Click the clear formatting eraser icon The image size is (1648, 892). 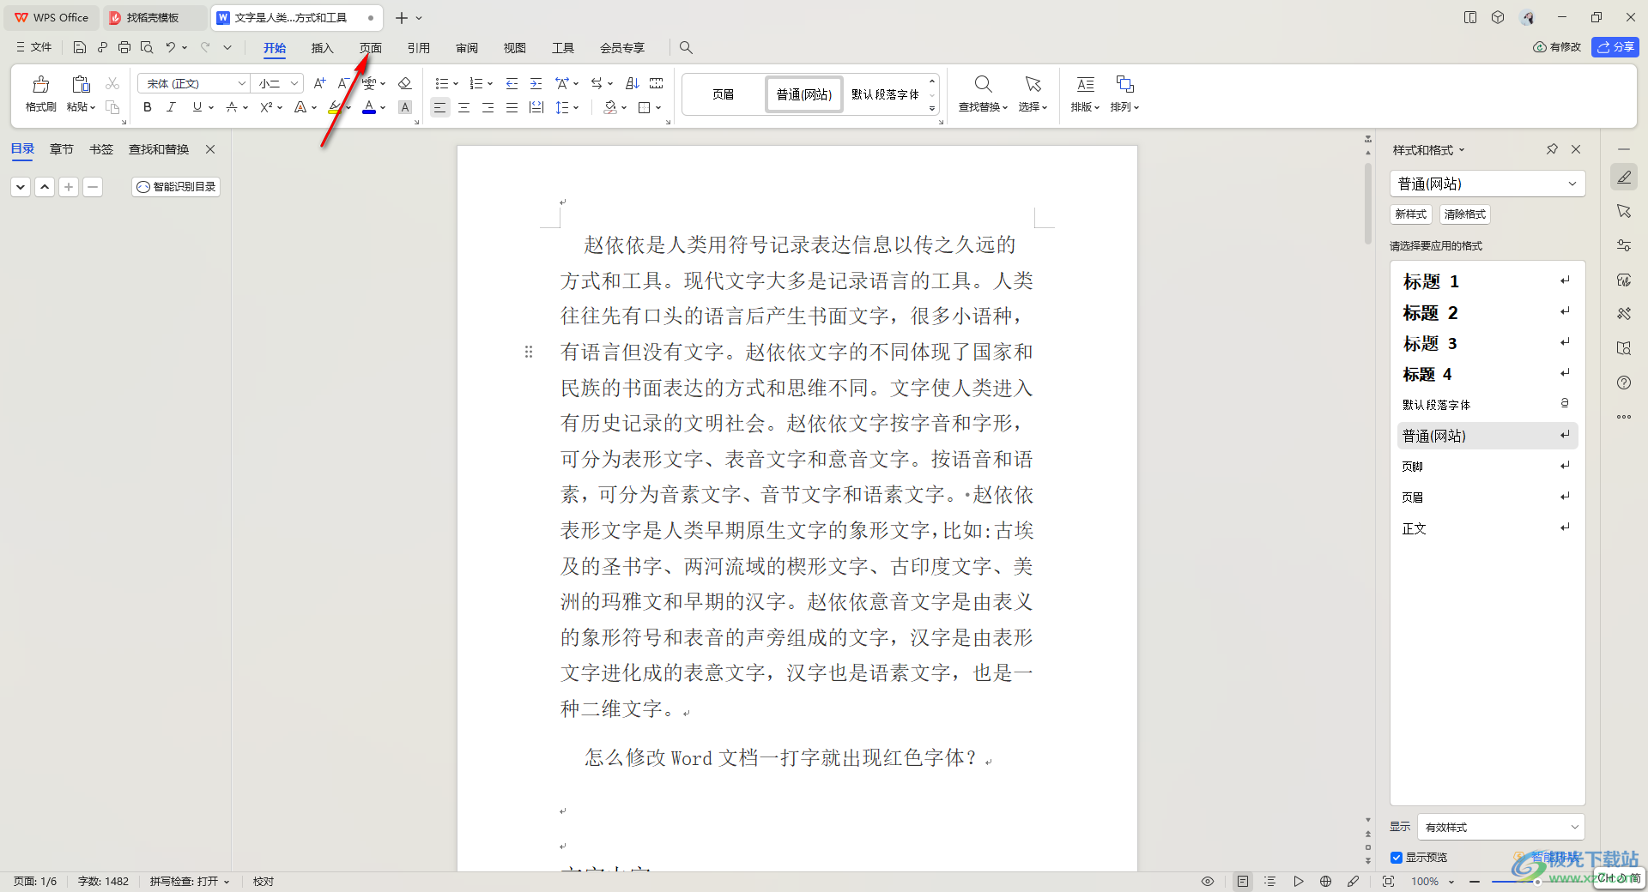point(405,83)
